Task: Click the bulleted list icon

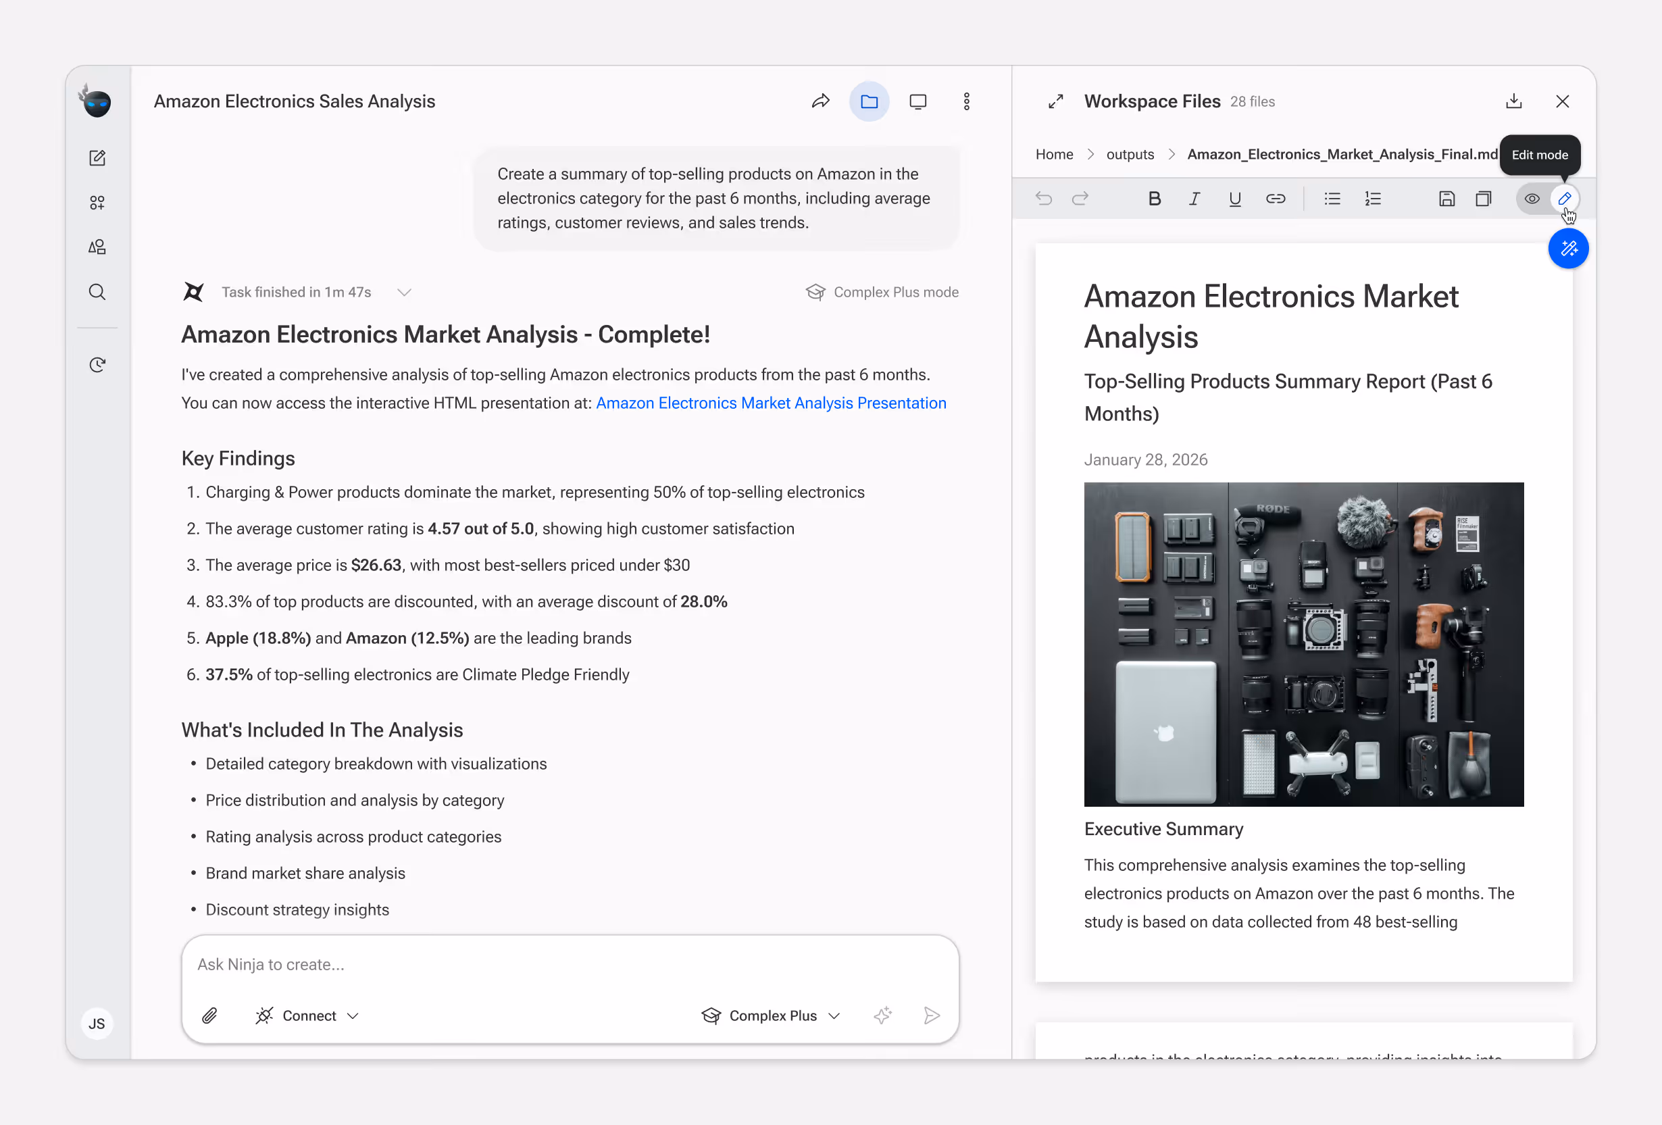Action: (1332, 199)
